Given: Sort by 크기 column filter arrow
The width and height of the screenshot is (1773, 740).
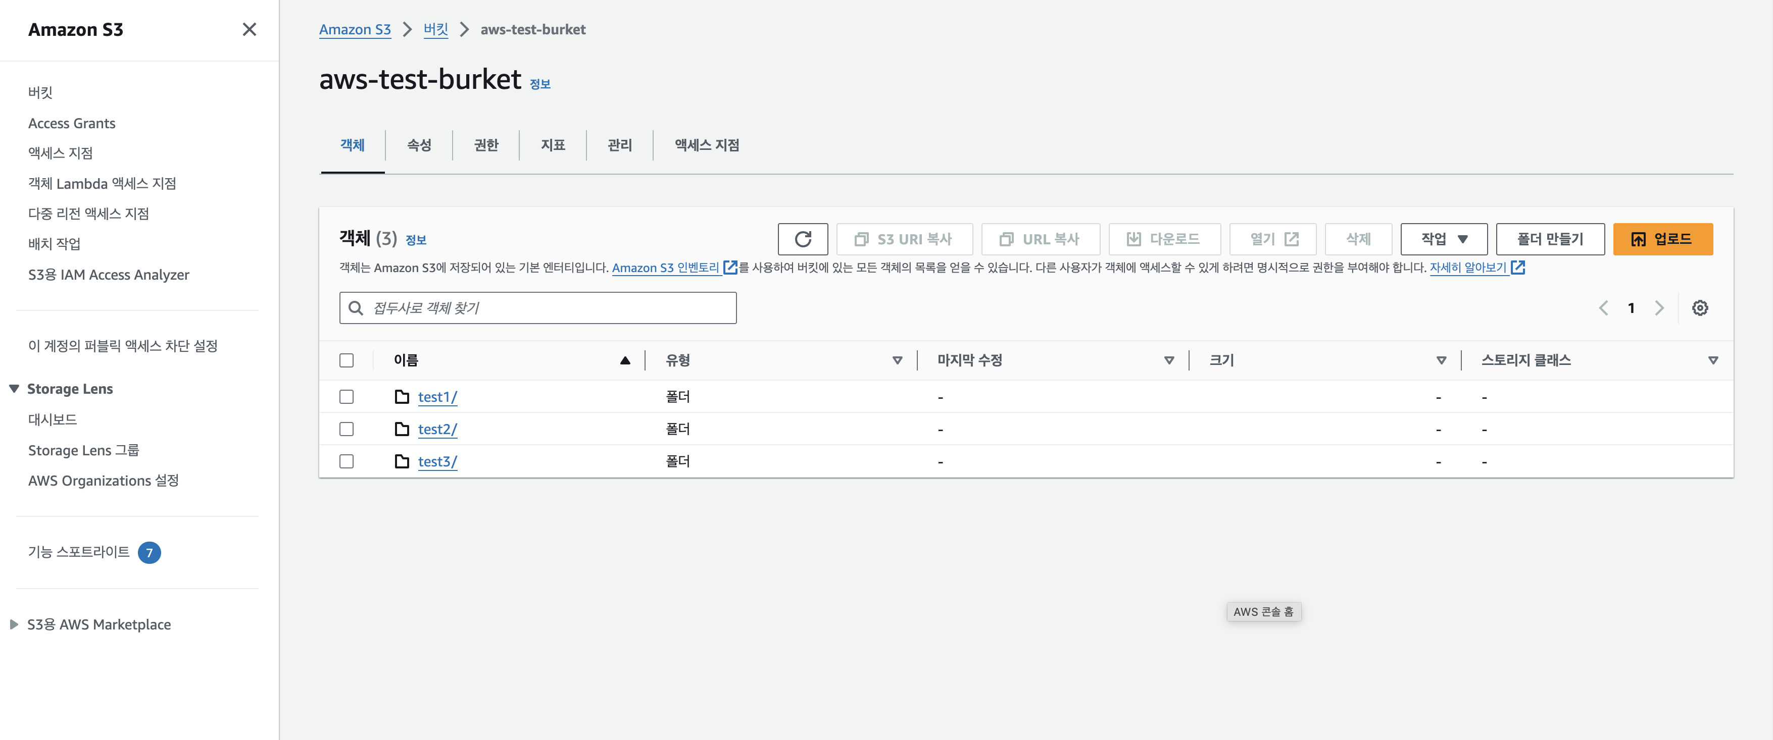Looking at the screenshot, I should pyautogui.click(x=1441, y=360).
